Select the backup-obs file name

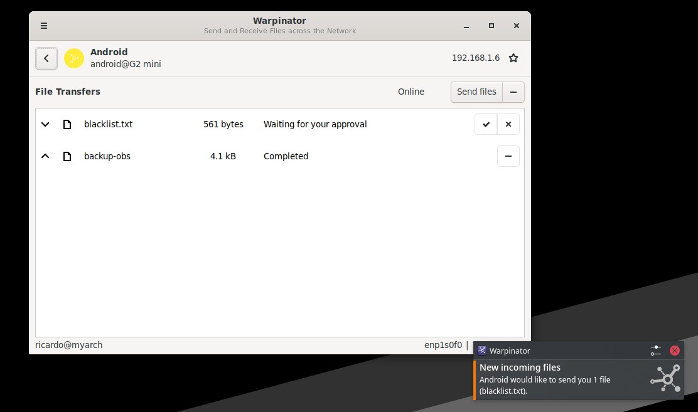coord(107,156)
